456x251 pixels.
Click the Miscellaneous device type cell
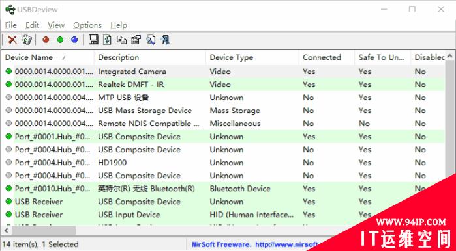click(235, 124)
